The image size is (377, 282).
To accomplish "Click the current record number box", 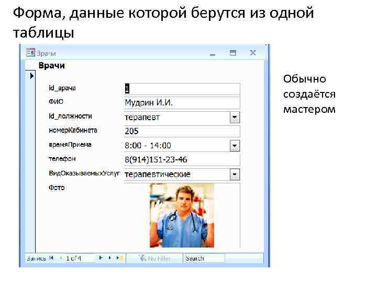I will (80, 258).
